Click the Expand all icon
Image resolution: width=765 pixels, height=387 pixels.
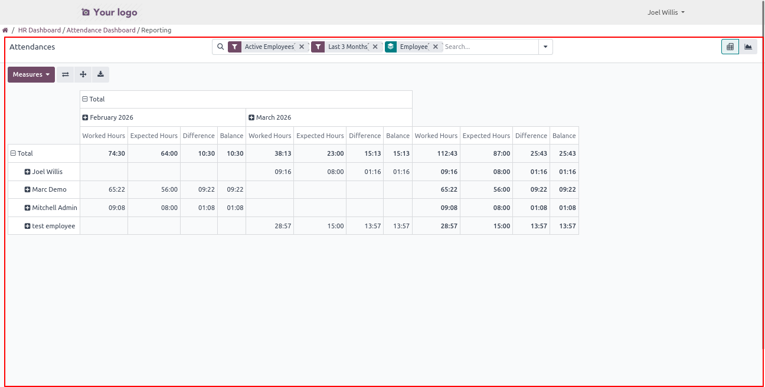pos(83,74)
